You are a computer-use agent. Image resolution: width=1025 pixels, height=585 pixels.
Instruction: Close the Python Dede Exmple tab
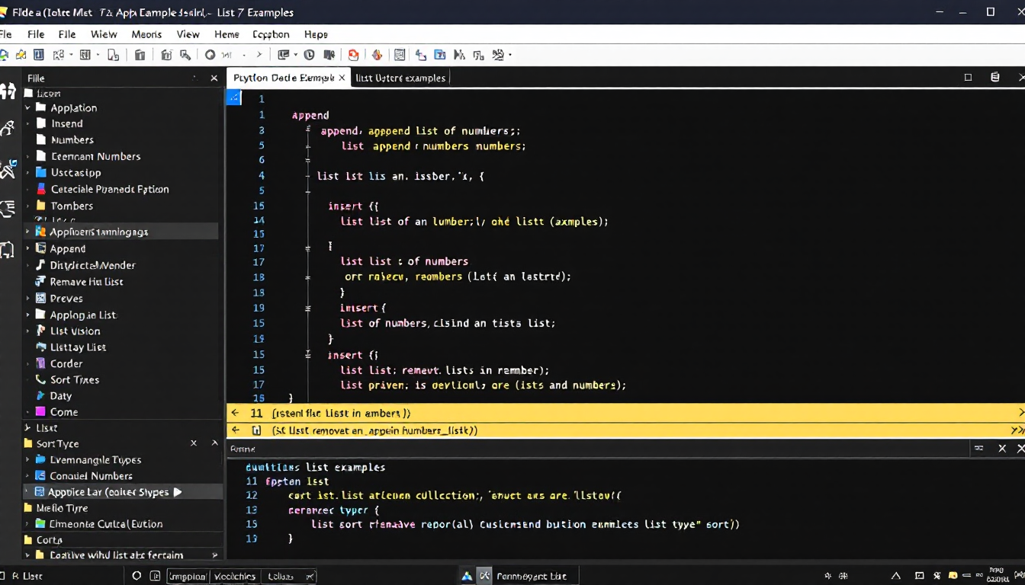pyautogui.click(x=342, y=78)
